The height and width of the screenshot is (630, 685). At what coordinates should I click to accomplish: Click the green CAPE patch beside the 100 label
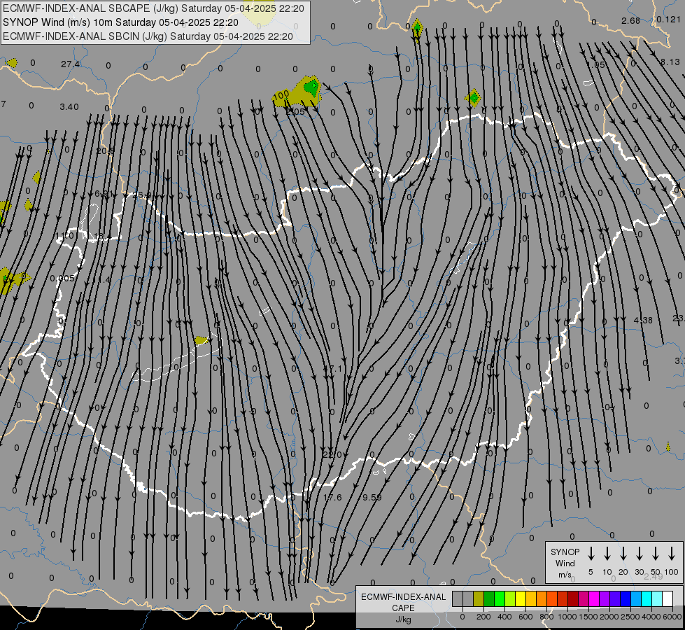311,87
